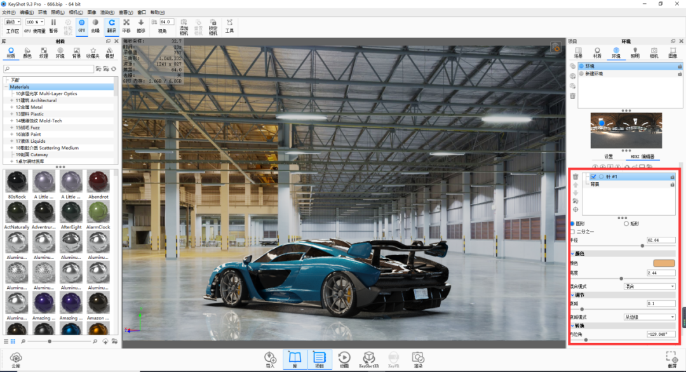Delete the HDRI pin with its trash icon
Viewport: 686px width, 372px height.
pyautogui.click(x=575, y=176)
